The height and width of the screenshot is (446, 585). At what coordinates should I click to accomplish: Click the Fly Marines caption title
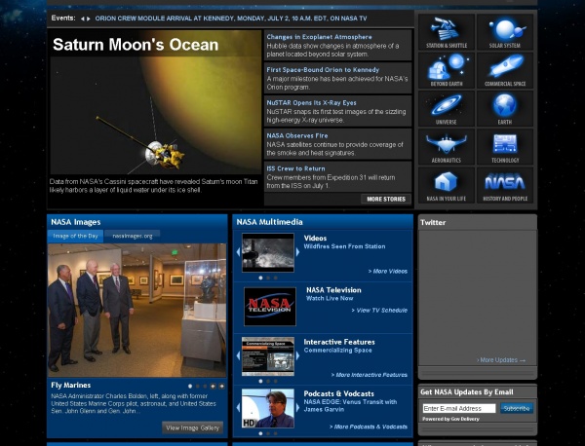(x=71, y=386)
